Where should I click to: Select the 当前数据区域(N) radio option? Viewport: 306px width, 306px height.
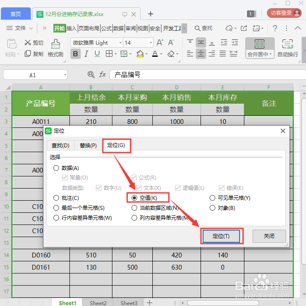pyautogui.click(x=134, y=208)
